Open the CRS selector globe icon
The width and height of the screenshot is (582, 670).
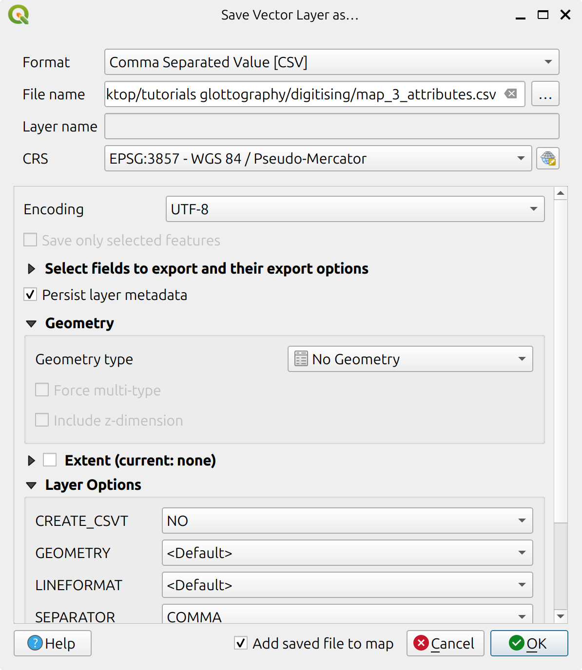548,158
